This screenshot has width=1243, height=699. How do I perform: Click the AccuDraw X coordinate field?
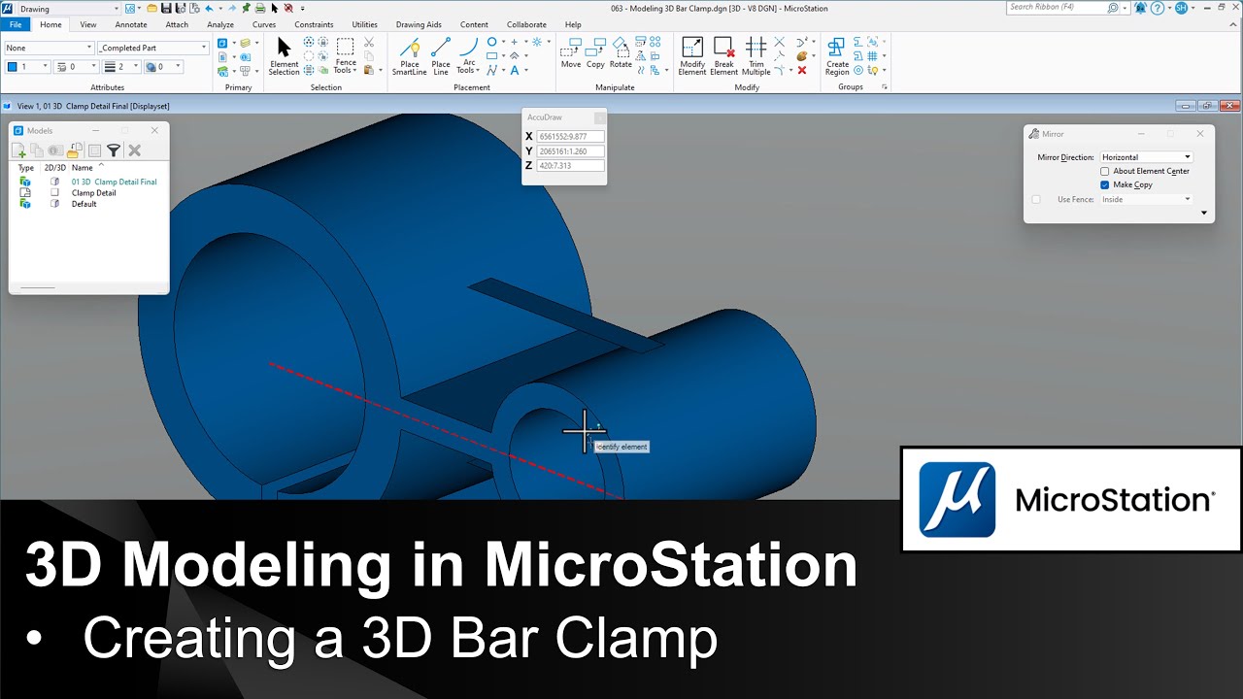pos(570,137)
